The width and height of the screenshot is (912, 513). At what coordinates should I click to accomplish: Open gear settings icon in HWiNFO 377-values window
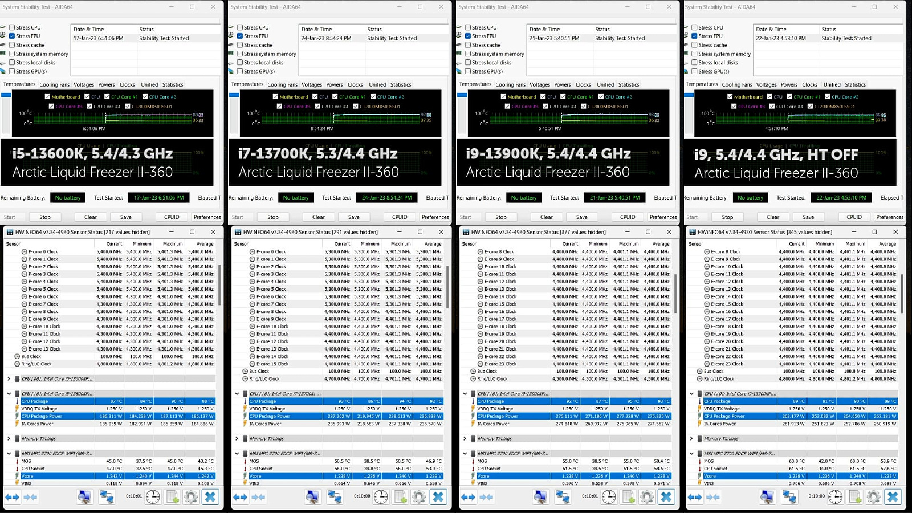coord(647,497)
